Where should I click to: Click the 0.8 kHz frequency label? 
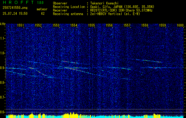pyautogui.click(x=2, y=83)
